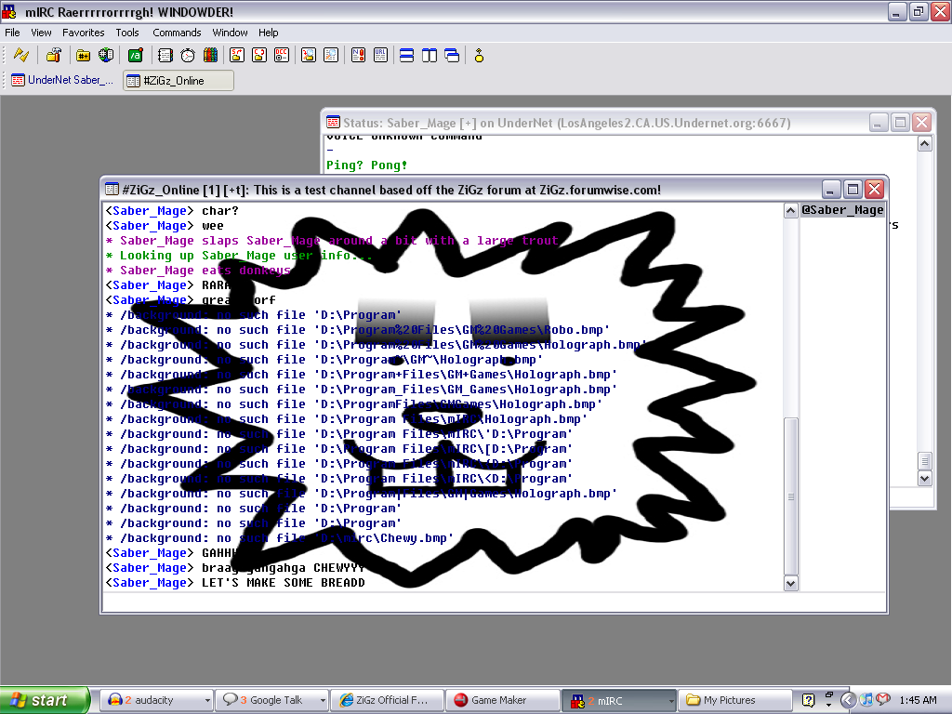Viewport: 952px width, 714px height.
Task: Click the Connect lightning bolt icon
Action: click(21, 55)
